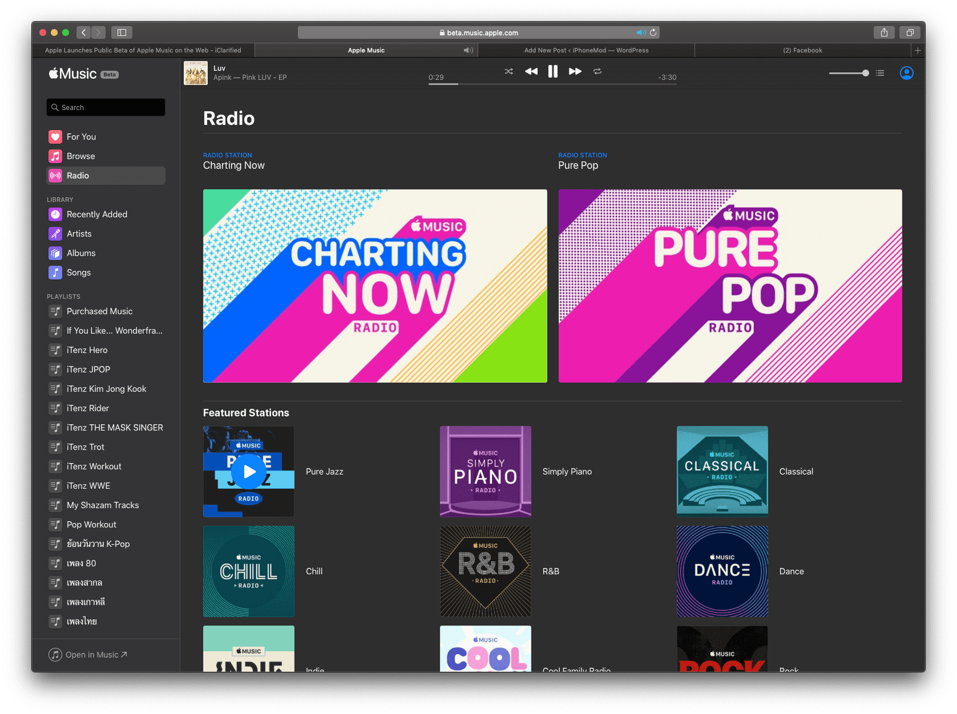
Task: Select the Radio icon in the sidebar
Action: pos(55,175)
